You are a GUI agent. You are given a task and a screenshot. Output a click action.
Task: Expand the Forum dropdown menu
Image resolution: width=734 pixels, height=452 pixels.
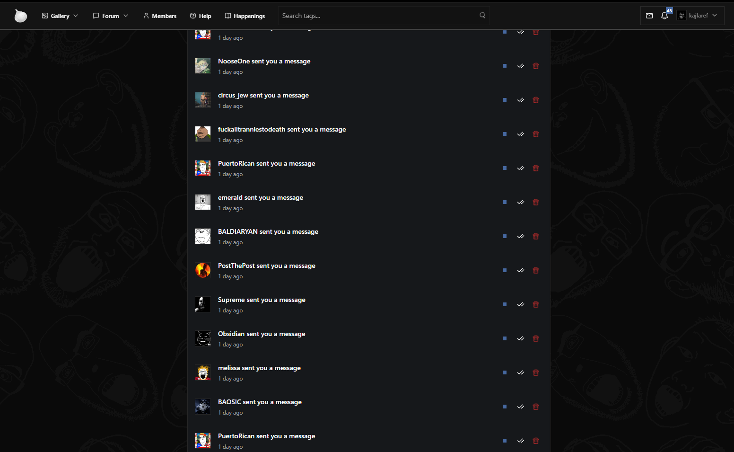coord(111,16)
